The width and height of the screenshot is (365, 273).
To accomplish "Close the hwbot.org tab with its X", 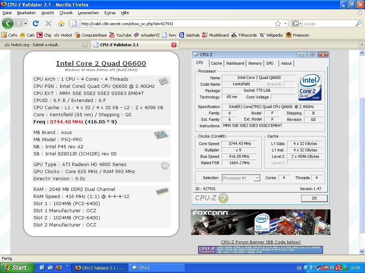I will tap(85, 45).
